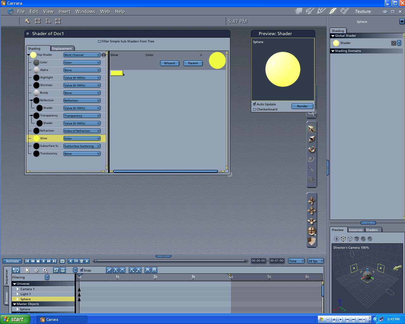This screenshot has height=324, width=405.
Task: Toggle the Snap checkbox in sequencer
Action: [81, 270]
